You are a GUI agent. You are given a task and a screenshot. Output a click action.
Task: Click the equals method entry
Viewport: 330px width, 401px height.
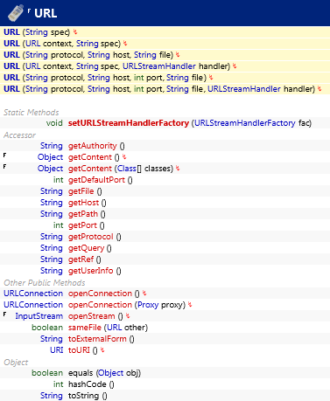[81, 373]
